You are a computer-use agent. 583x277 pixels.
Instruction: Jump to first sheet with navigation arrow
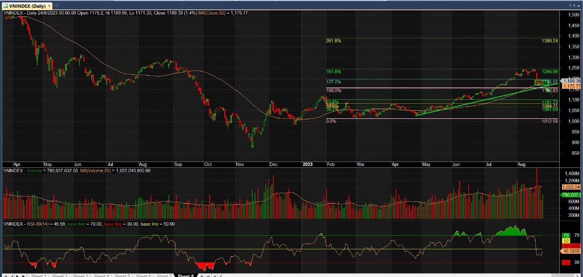[6, 276]
